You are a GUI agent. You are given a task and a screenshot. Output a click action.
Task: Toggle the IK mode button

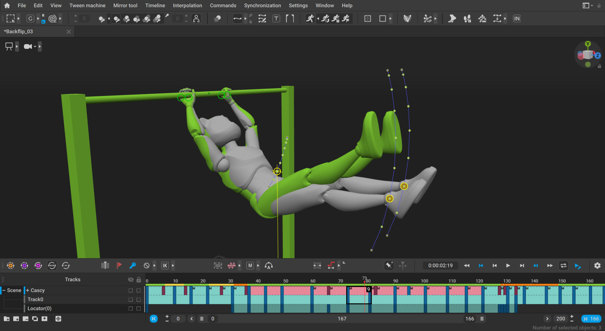click(165, 265)
